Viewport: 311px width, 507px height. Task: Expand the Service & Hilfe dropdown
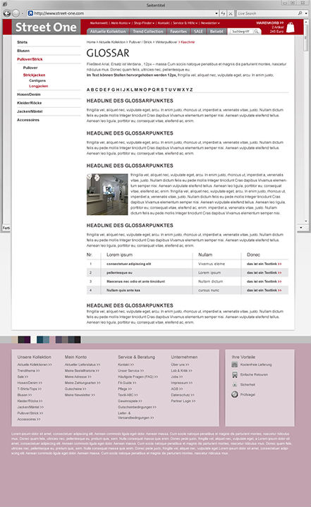[x=185, y=23]
